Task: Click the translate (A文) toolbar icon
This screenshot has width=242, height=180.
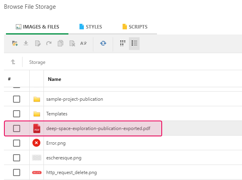Action: coord(83,43)
